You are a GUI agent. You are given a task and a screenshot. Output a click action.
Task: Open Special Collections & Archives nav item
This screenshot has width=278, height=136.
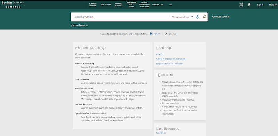[x=144, y=5]
